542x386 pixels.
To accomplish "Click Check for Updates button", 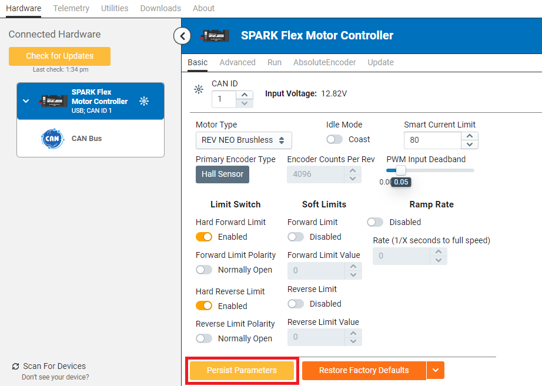I will coord(59,56).
